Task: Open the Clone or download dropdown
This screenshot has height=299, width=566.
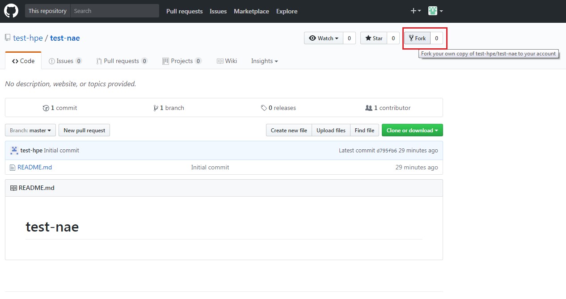Action: click(x=412, y=131)
